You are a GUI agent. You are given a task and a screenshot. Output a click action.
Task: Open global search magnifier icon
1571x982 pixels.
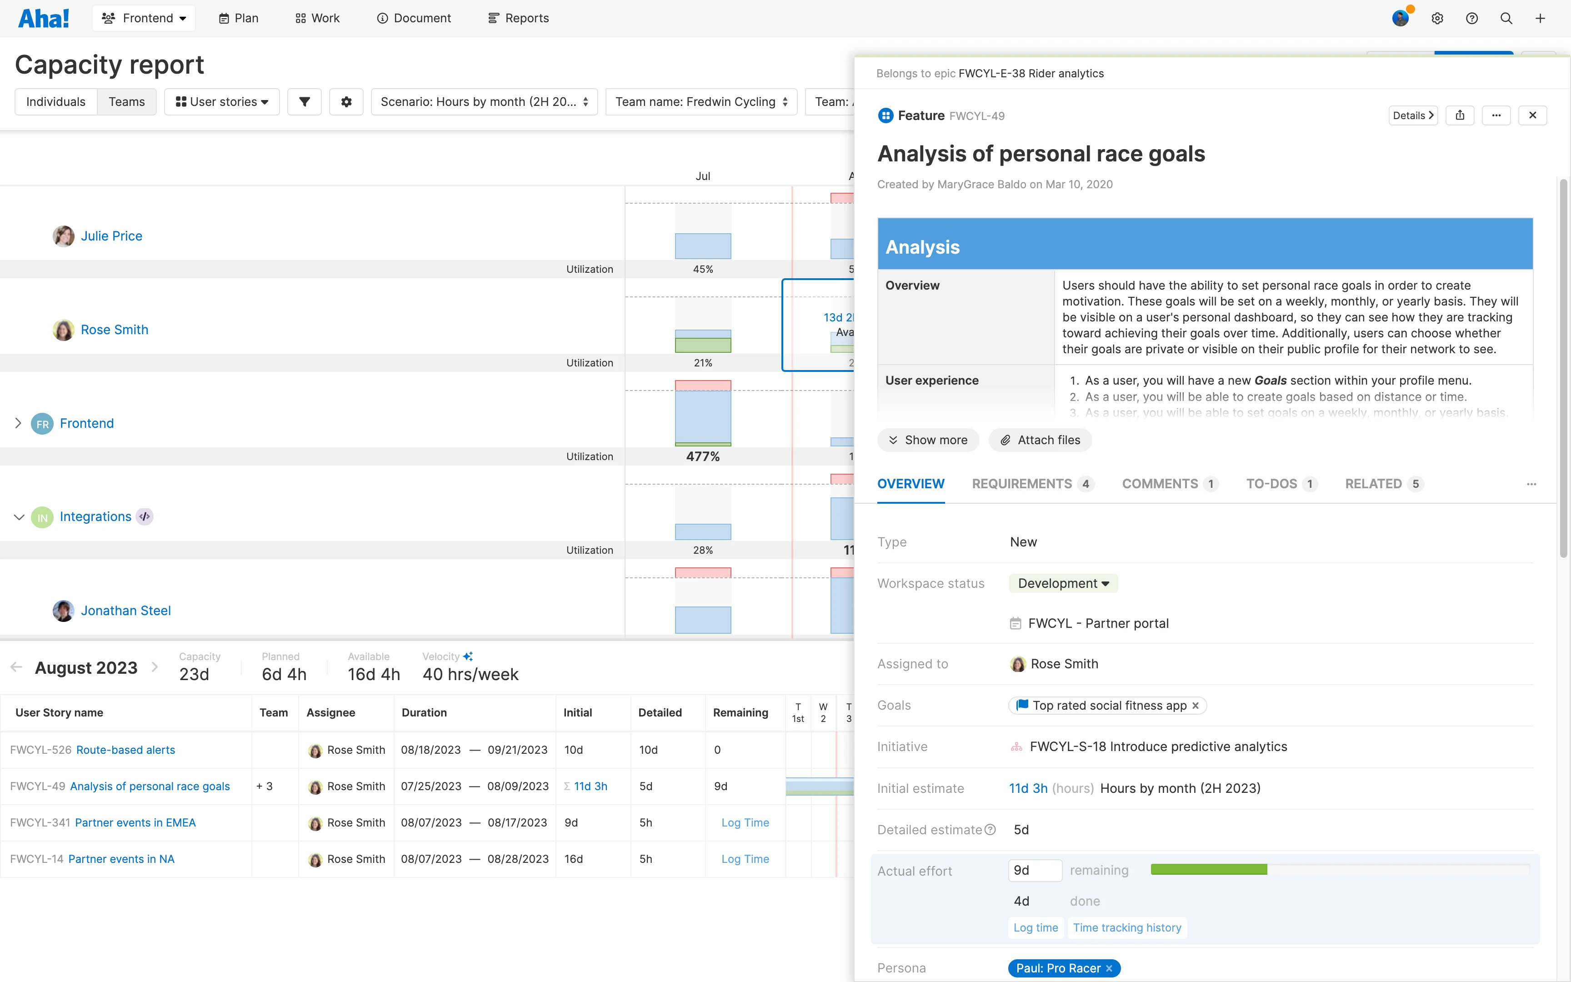pos(1506,18)
